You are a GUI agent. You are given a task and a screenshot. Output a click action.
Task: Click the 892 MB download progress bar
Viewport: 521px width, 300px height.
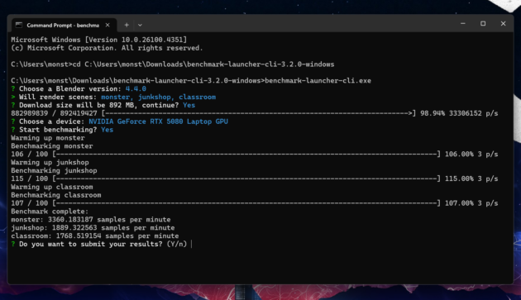259,113
